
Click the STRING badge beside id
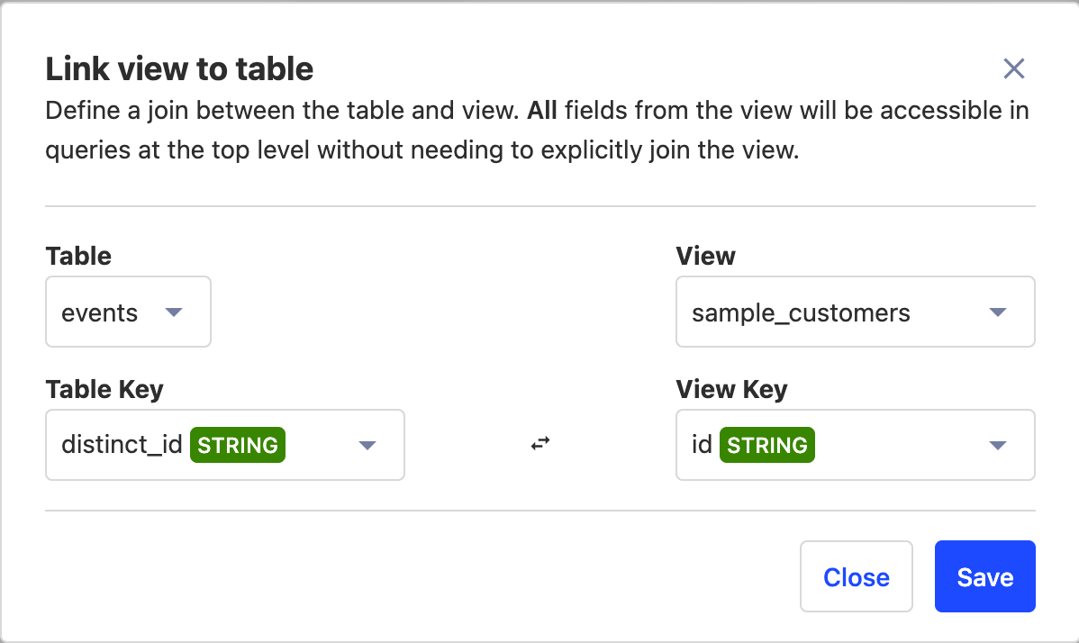pos(767,445)
